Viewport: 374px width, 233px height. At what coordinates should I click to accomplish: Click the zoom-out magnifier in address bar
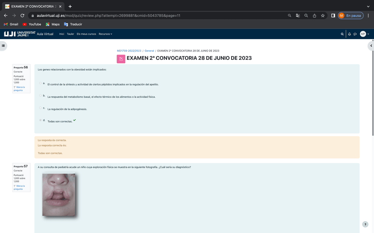(306, 15)
